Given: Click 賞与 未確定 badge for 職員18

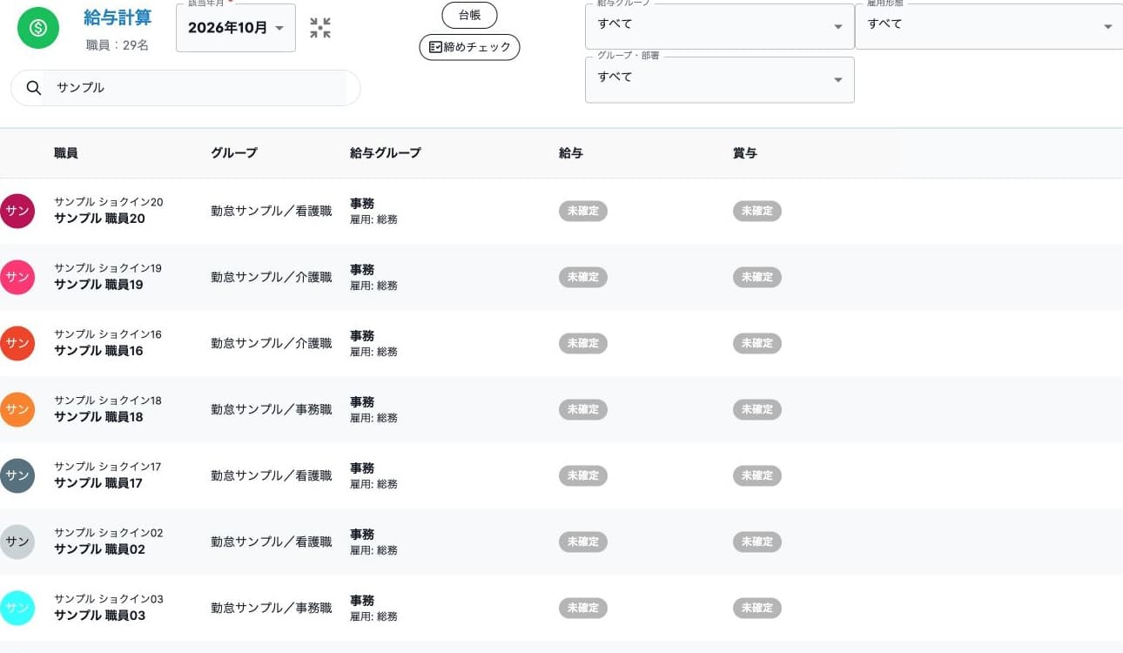Looking at the screenshot, I should click(x=757, y=409).
